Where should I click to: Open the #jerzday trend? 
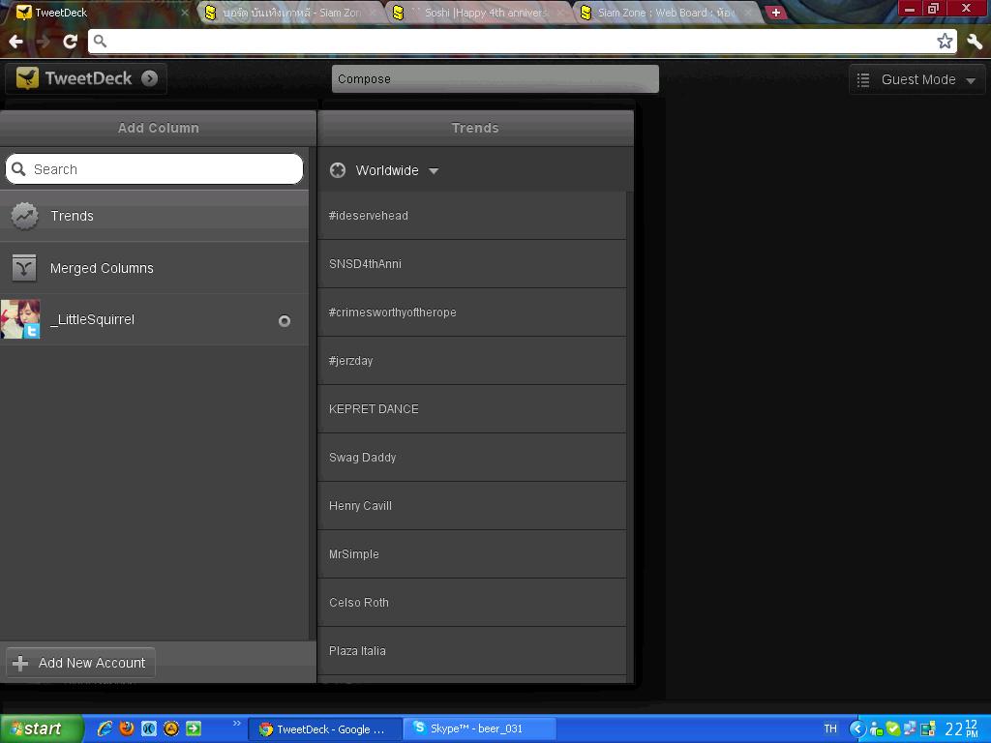pyautogui.click(x=471, y=361)
